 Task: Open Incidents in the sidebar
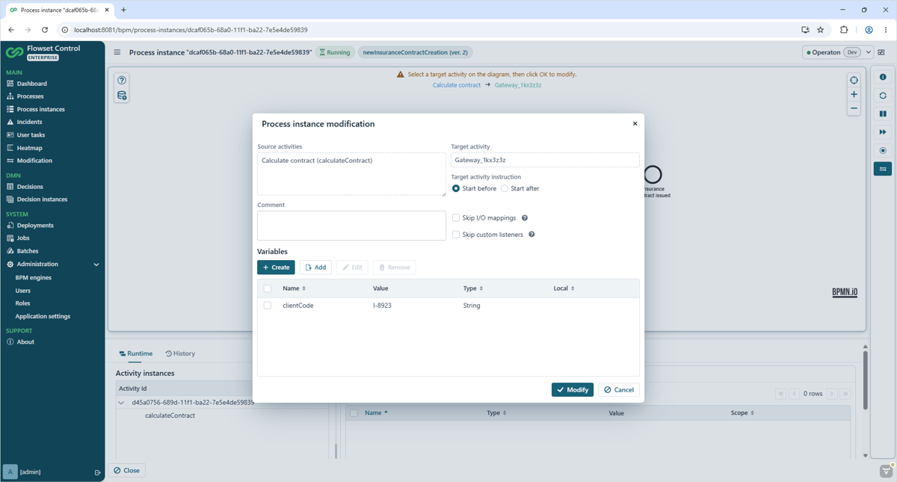(29, 122)
